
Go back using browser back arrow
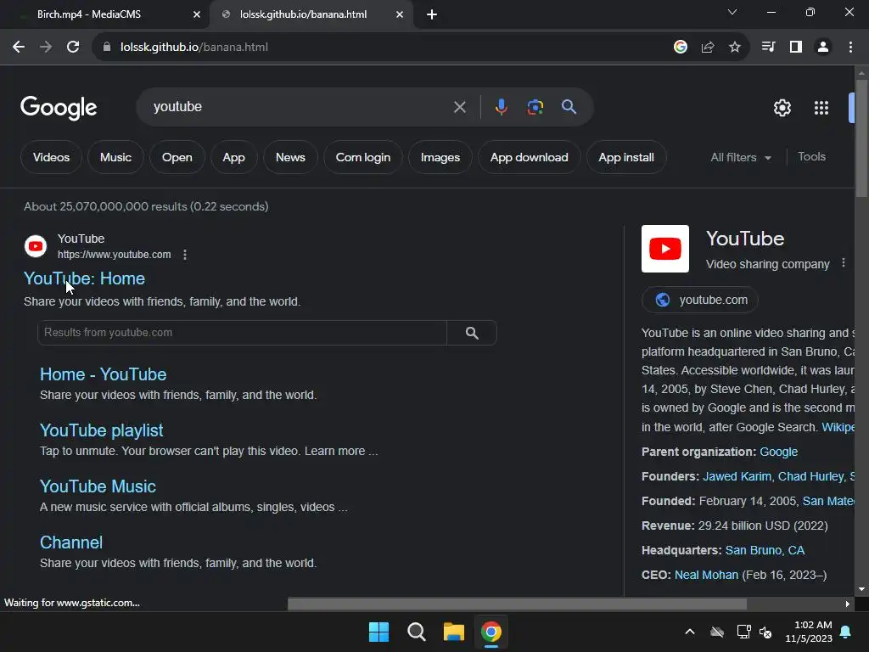pos(19,48)
